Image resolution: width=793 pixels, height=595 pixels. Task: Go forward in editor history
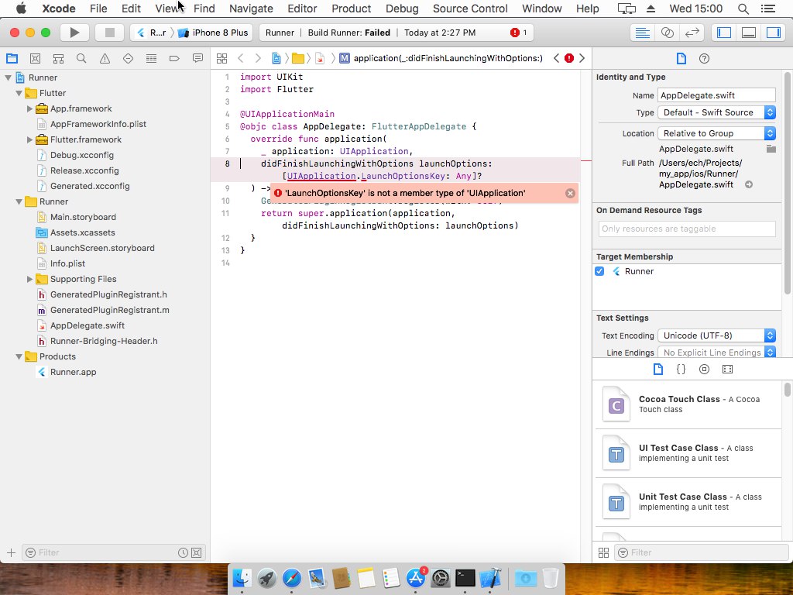click(x=258, y=58)
